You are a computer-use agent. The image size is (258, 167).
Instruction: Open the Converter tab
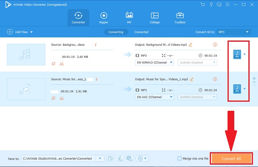click(78, 18)
